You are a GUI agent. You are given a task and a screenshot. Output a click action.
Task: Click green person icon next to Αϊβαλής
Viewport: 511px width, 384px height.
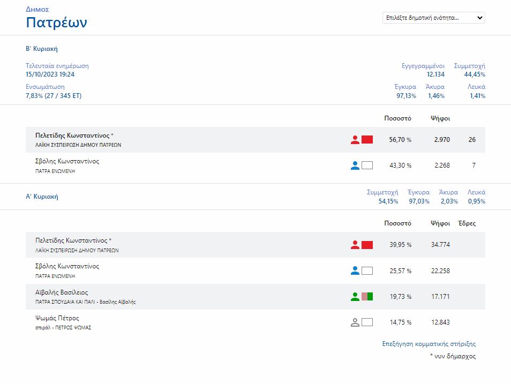pyautogui.click(x=355, y=296)
